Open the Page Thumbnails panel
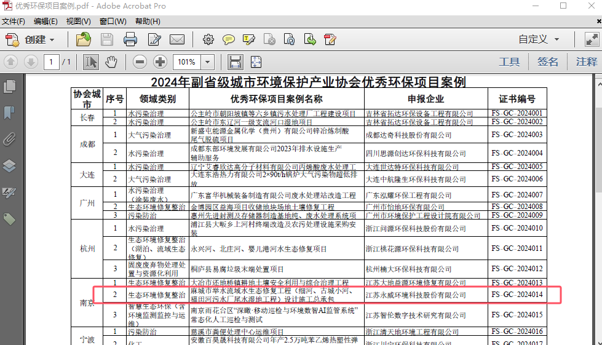The width and height of the screenshot is (602, 345). (x=9, y=86)
